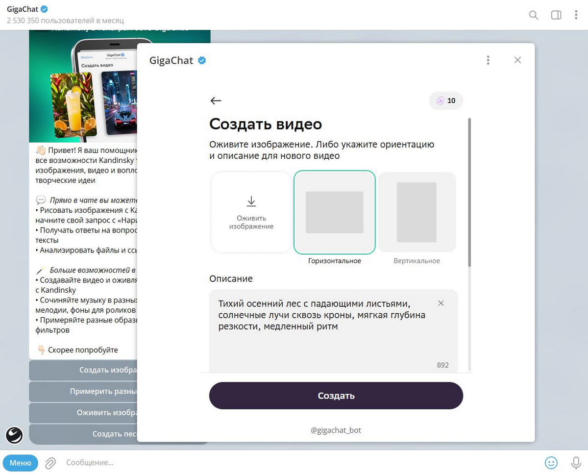The image size is (588, 476).
Task: Open the @gigachat_bot link
Action: (x=336, y=430)
